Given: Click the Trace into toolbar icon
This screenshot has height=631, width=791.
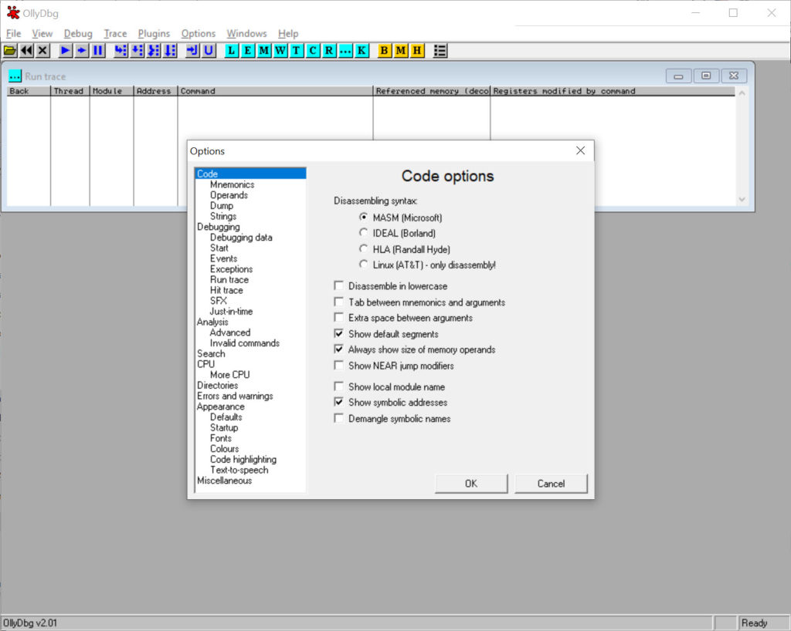Looking at the screenshot, I should (x=154, y=50).
